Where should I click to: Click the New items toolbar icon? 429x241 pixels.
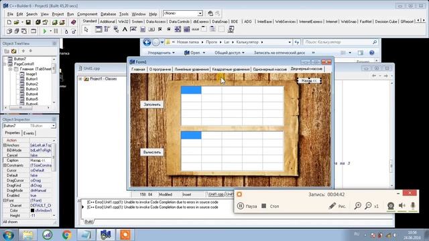(x=9, y=22)
